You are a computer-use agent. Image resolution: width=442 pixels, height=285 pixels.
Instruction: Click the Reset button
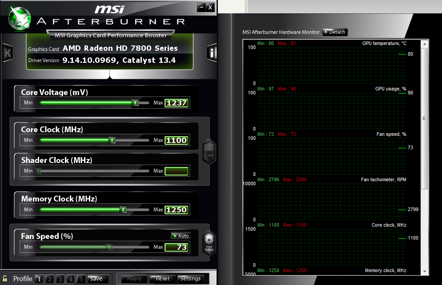[x=162, y=279]
